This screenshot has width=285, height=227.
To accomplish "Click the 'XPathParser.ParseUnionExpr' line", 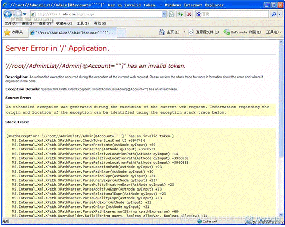I will (x=84, y=176).
